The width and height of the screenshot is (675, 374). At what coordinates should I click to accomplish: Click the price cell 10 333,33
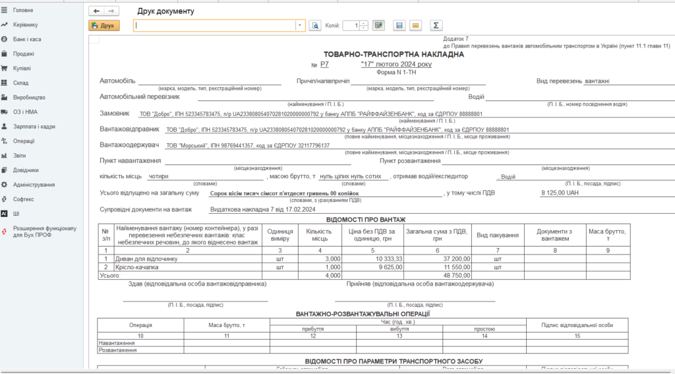372,259
